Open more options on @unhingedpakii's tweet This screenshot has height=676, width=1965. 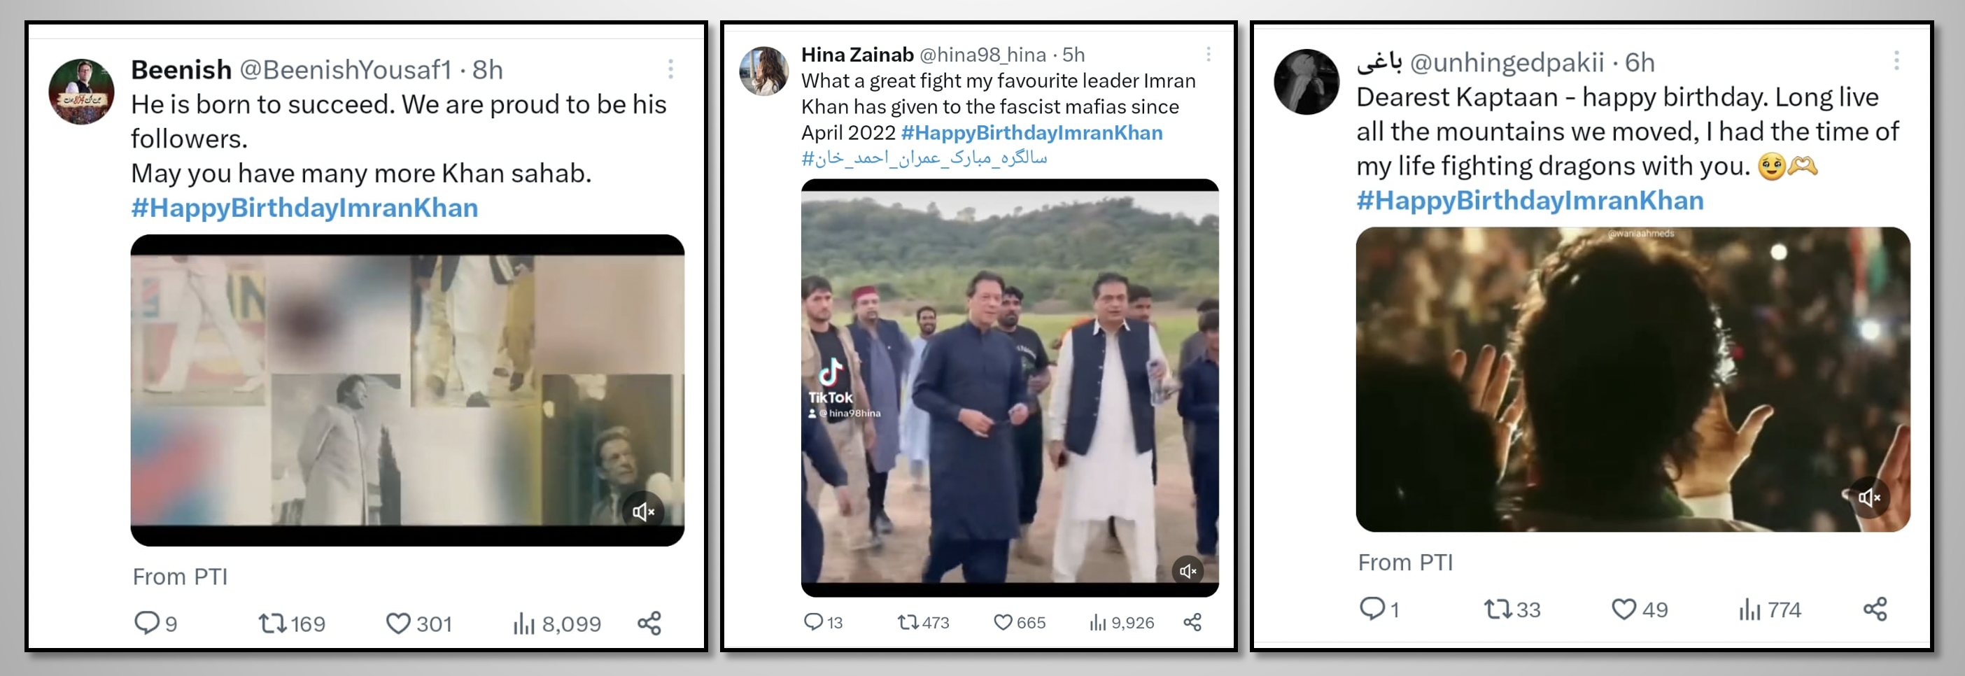[1896, 61]
